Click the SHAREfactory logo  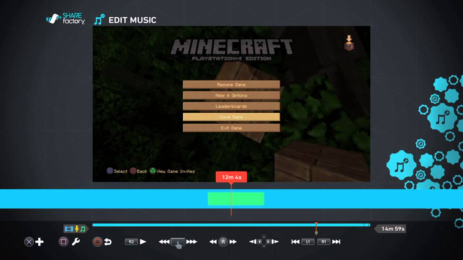[65, 19]
